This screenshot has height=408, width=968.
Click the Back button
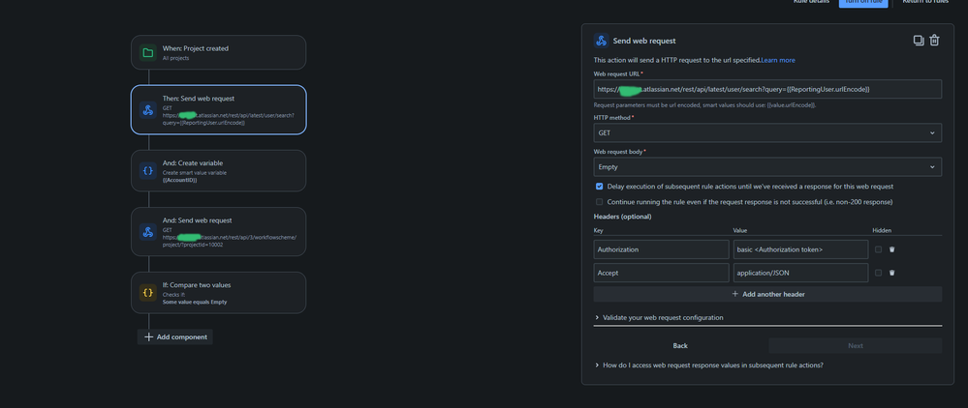(680, 346)
